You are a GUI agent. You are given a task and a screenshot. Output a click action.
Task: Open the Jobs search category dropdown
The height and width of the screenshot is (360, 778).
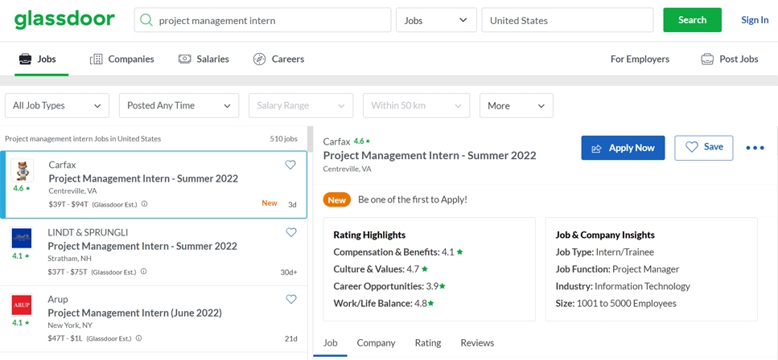(436, 20)
